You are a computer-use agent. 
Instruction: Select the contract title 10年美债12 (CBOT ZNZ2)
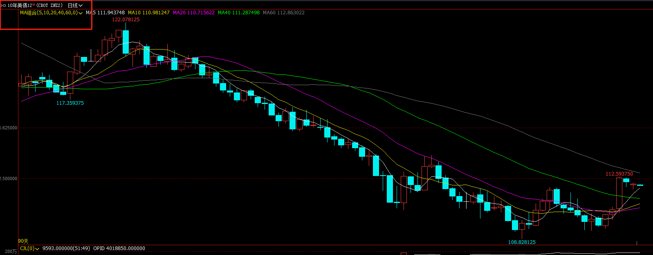click(35, 5)
